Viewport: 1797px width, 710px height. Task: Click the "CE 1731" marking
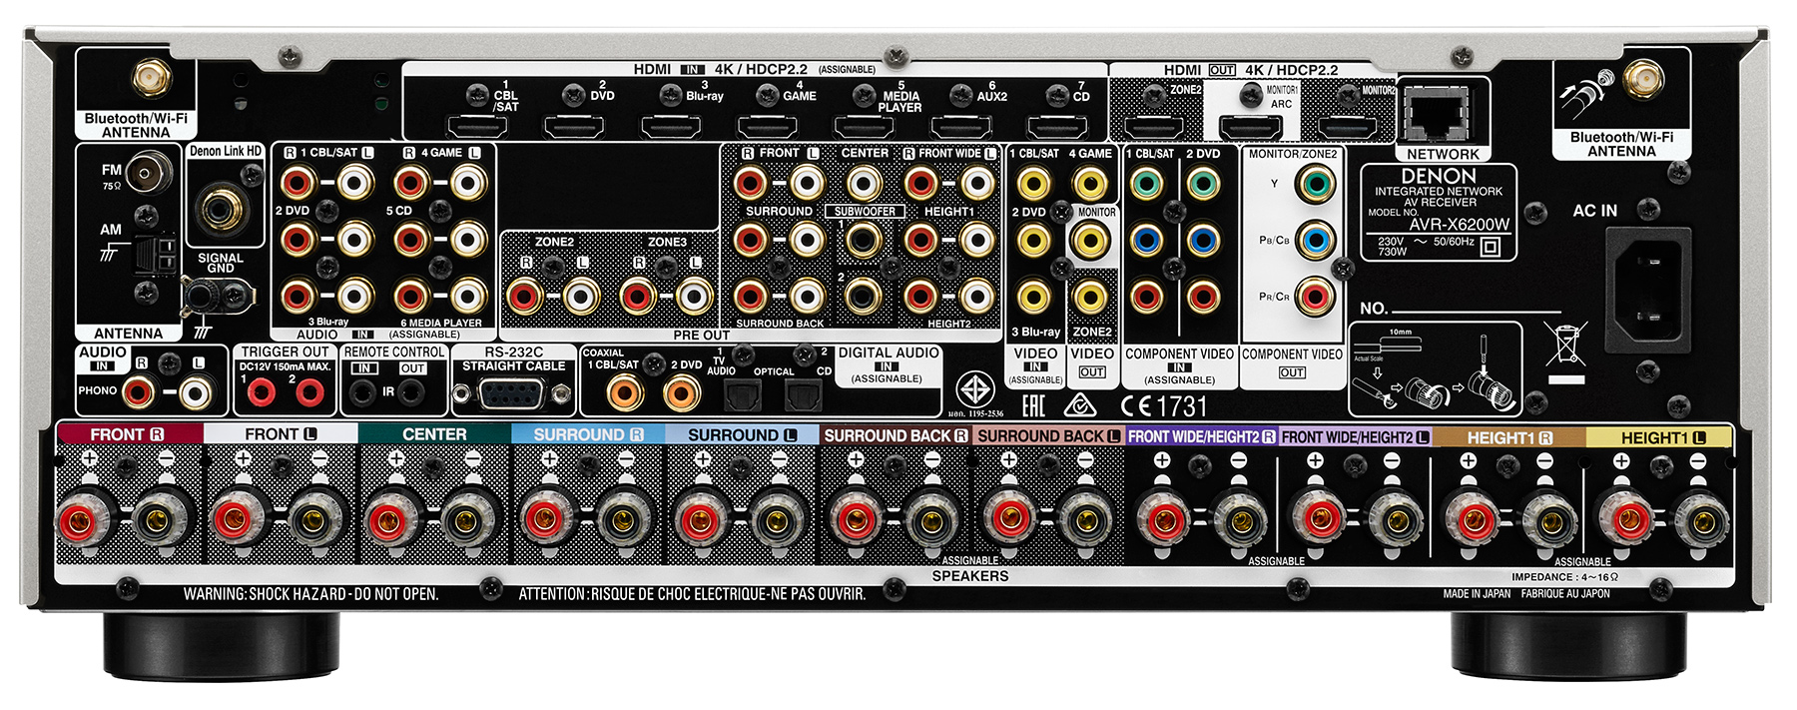click(x=1164, y=406)
